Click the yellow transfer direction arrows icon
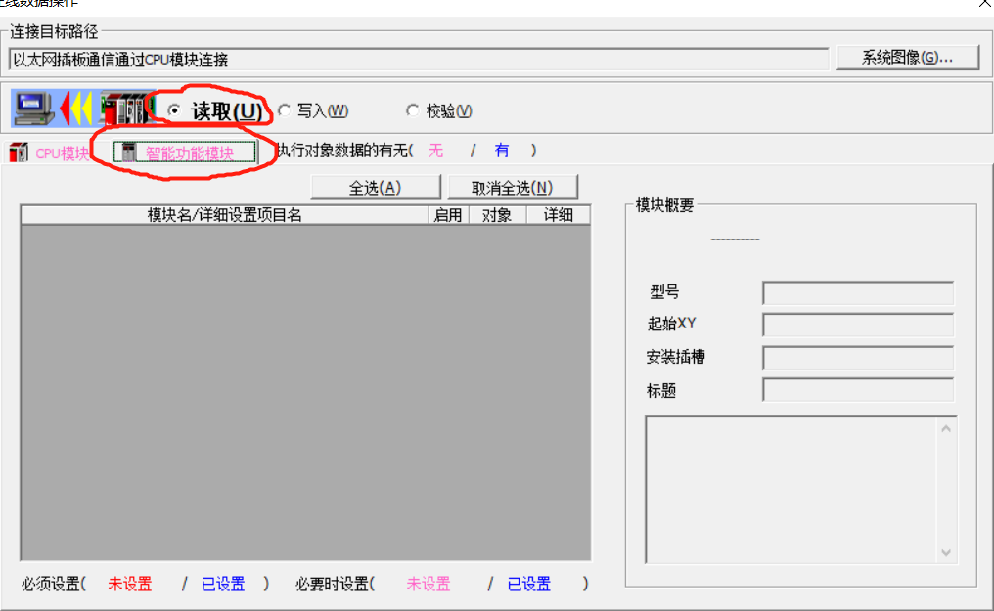Image resolution: width=994 pixels, height=611 pixels. coord(76,108)
